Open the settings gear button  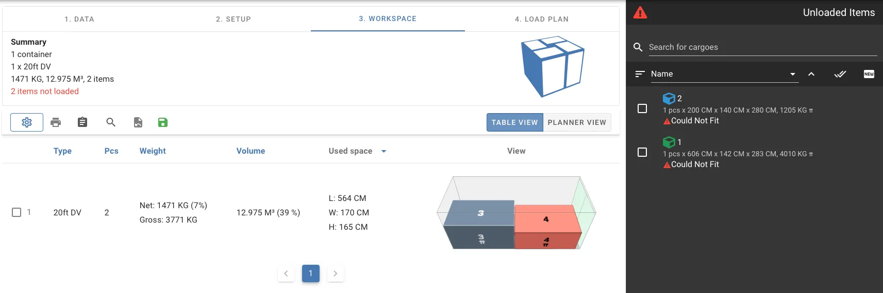(x=27, y=122)
